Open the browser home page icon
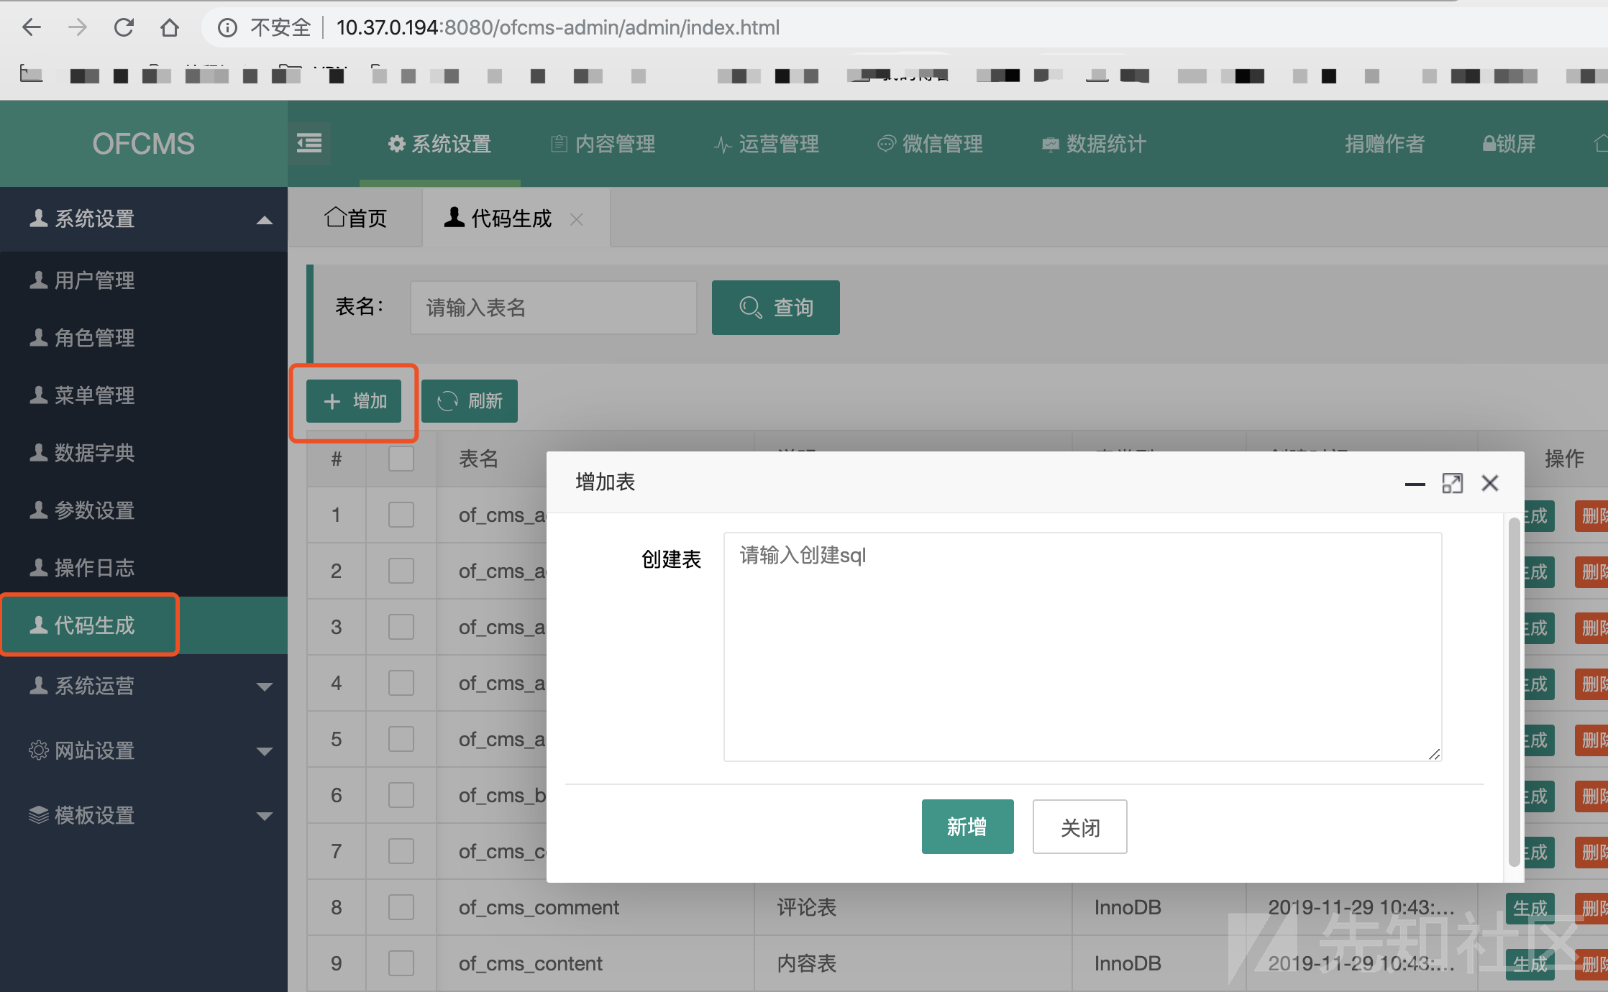1608x992 pixels. coord(170,27)
